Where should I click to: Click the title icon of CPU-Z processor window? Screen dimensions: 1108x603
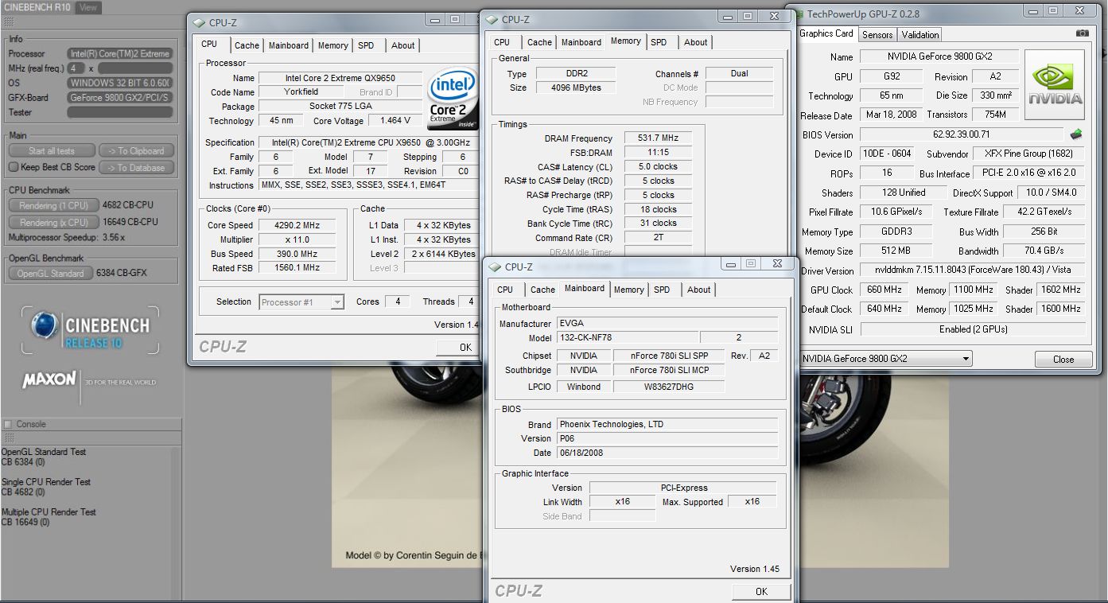tap(199, 22)
